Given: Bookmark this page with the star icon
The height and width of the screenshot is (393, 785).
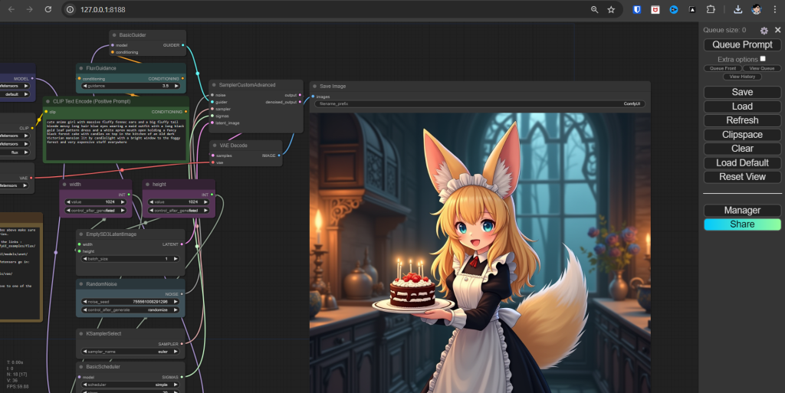Looking at the screenshot, I should coord(611,9).
